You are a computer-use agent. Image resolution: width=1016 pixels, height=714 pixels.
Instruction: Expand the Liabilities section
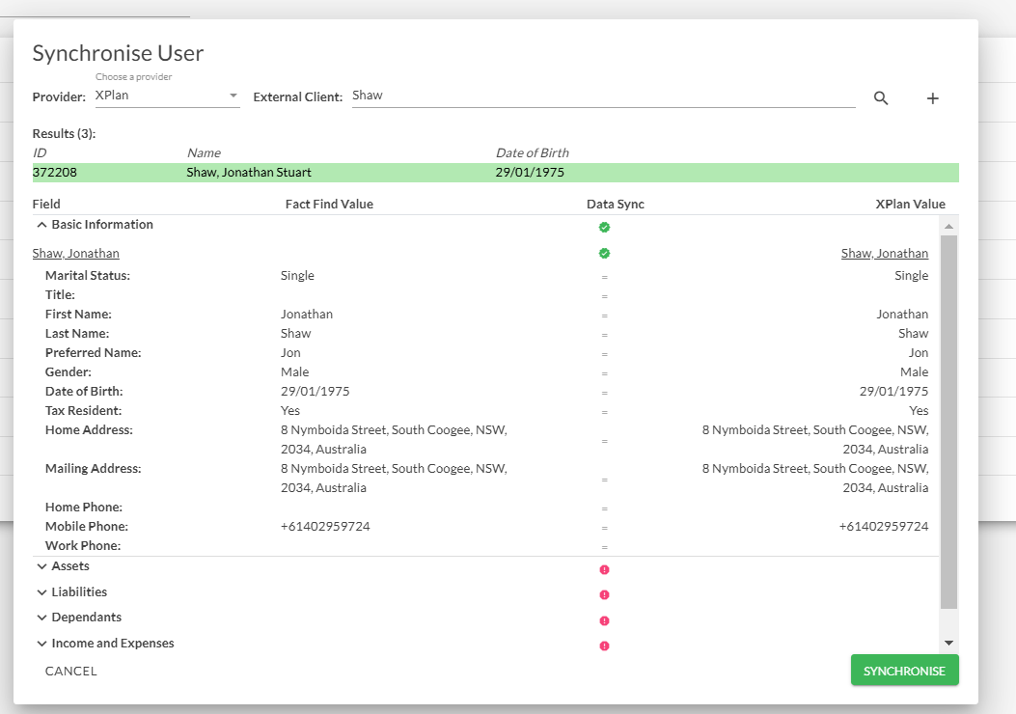click(41, 592)
